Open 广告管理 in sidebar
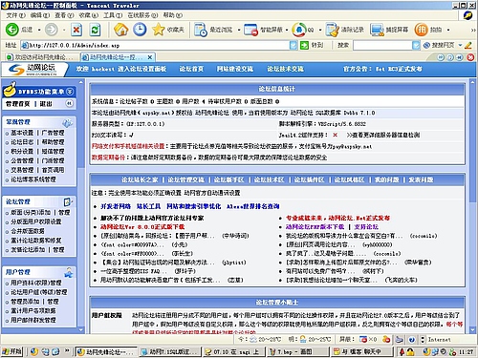Image resolution: width=478 pixels, height=358 pixels. click(x=53, y=133)
